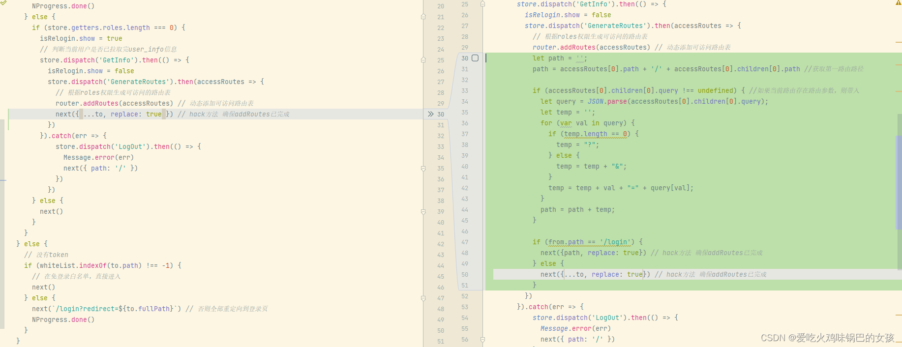902x347 pixels.
Task: Click the green checkmark inspection icon in left pane
Action: coord(3,3)
